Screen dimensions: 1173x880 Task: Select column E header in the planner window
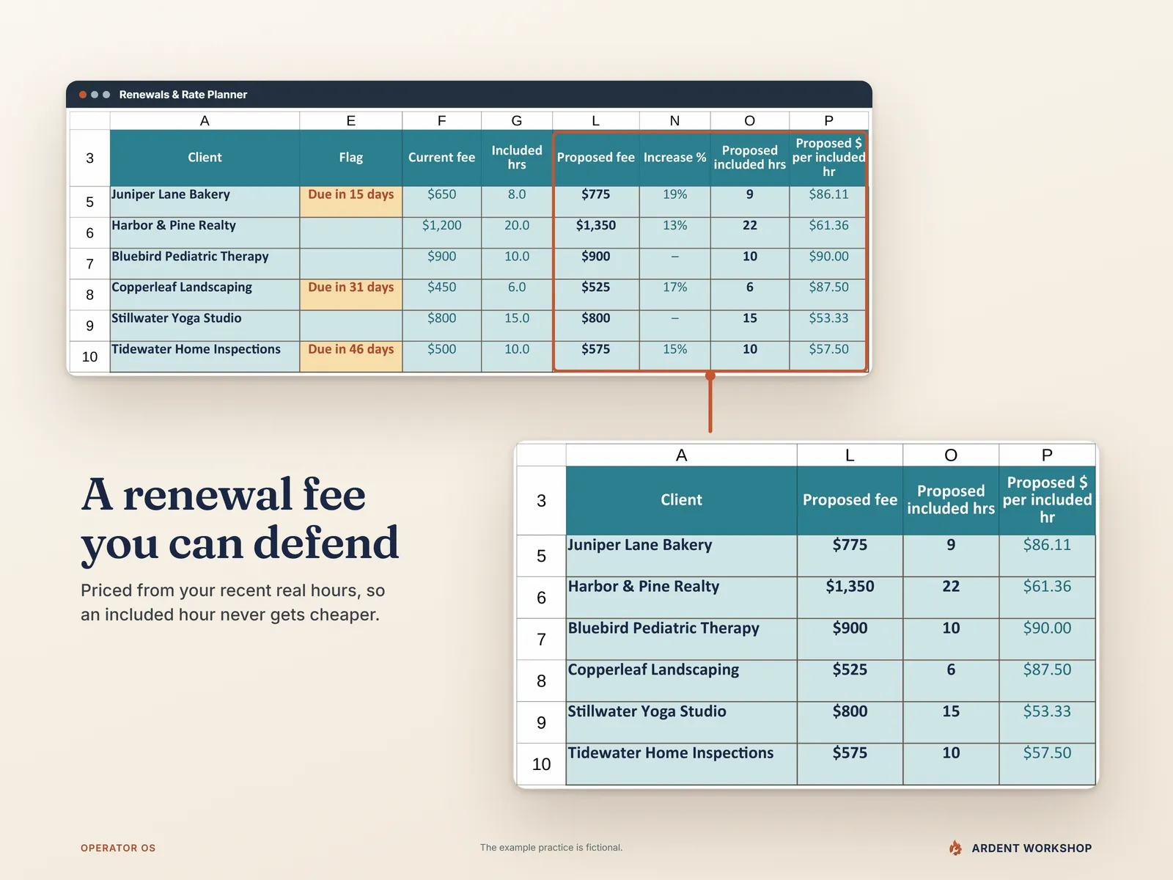point(351,121)
